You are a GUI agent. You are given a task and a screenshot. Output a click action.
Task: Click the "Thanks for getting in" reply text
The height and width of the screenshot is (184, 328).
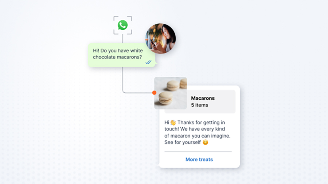coord(201,123)
